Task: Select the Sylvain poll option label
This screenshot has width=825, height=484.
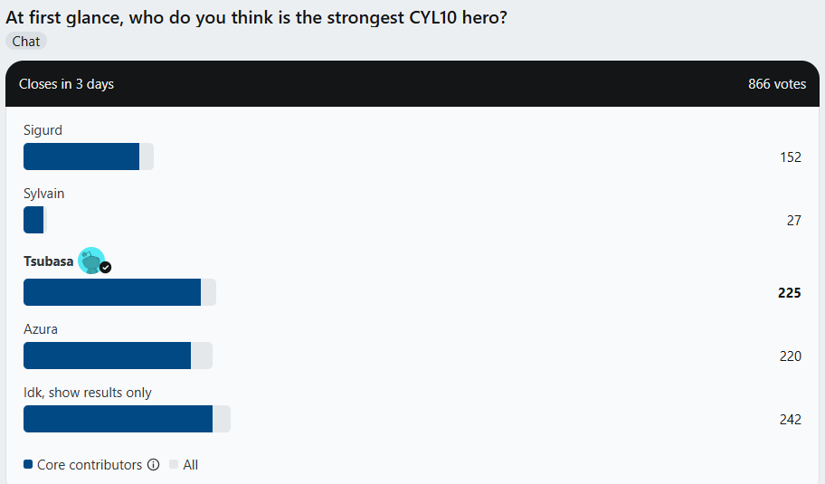Action: [x=43, y=194]
